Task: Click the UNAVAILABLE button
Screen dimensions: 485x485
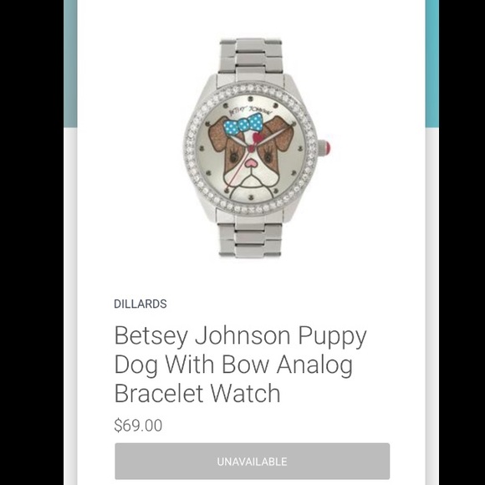Action: pos(252,462)
